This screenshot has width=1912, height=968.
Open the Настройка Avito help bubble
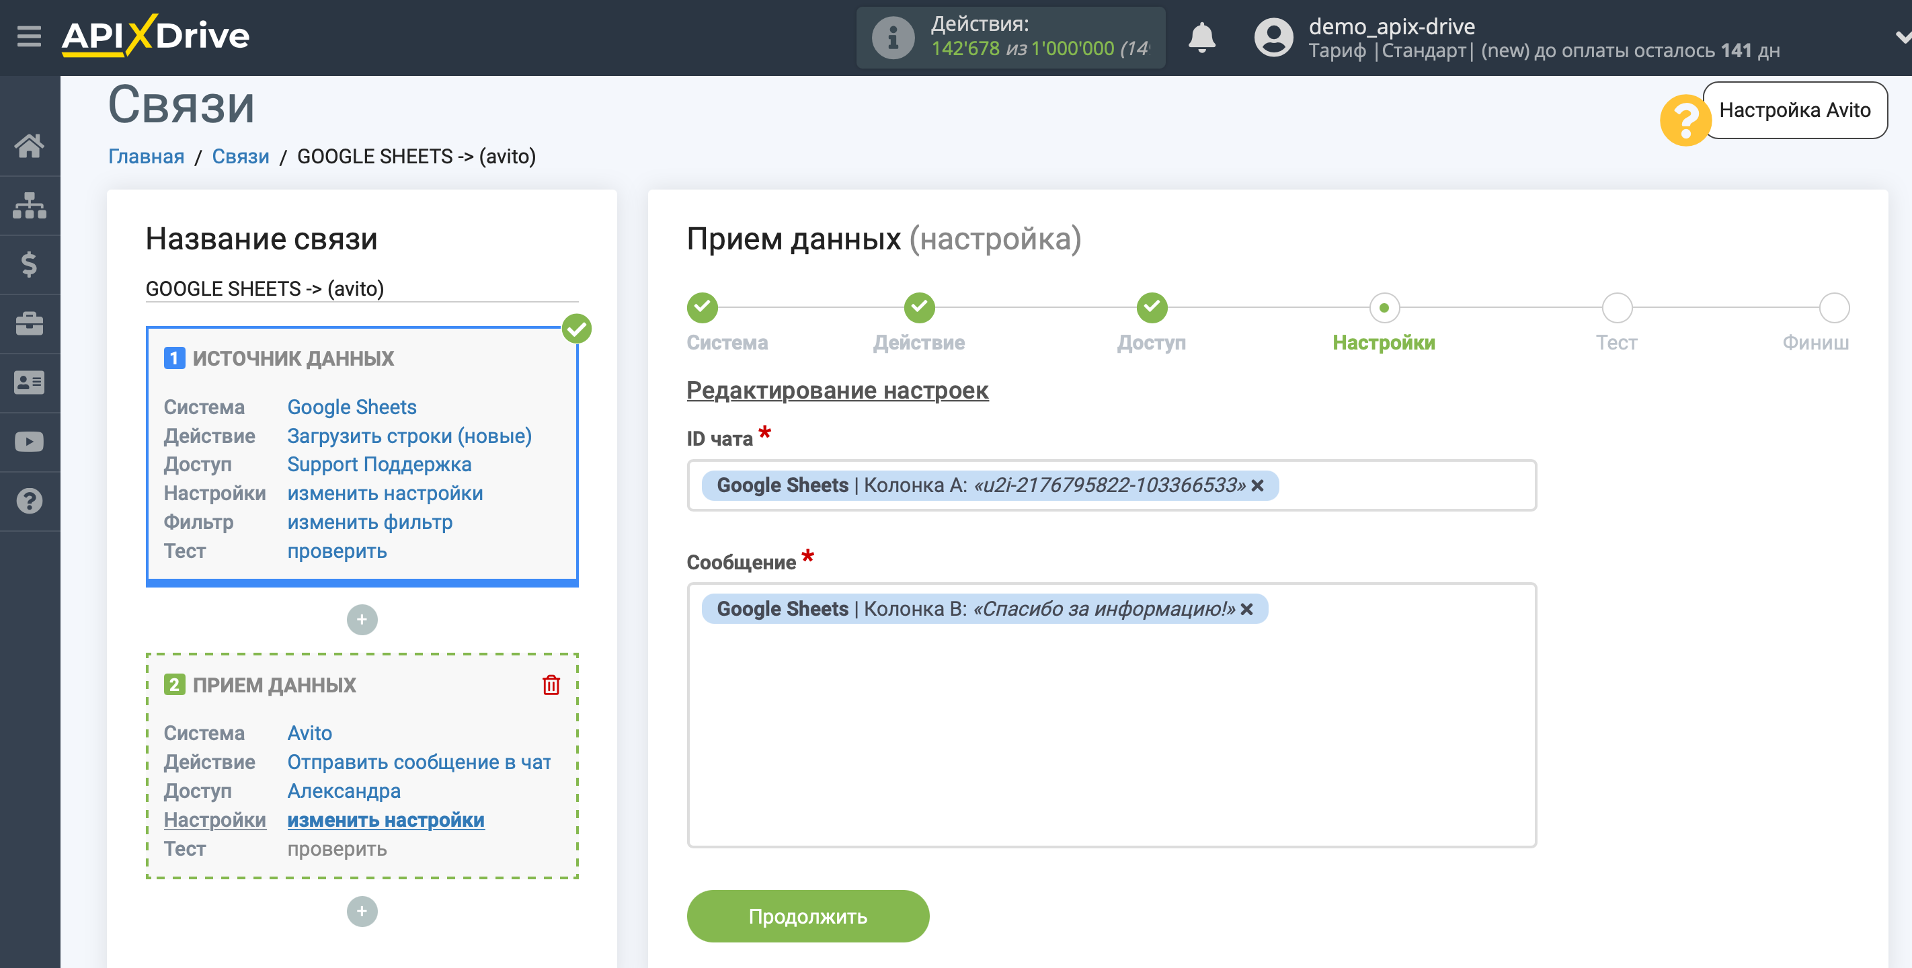(1795, 110)
